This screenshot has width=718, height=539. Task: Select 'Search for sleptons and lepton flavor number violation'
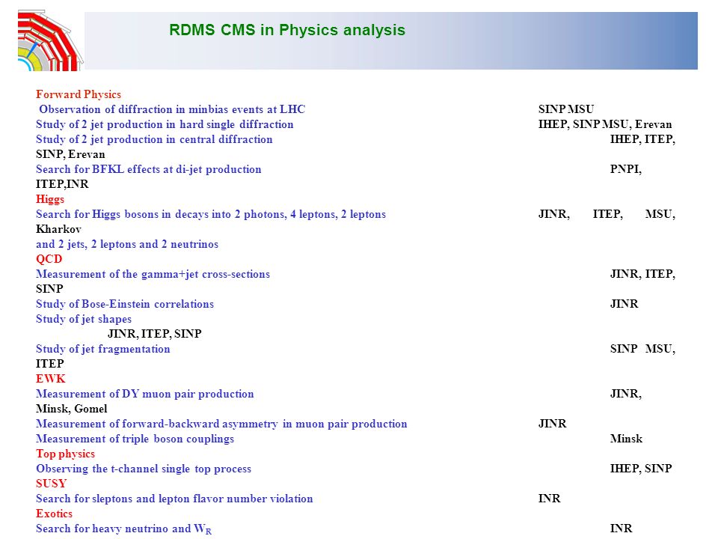(174, 499)
